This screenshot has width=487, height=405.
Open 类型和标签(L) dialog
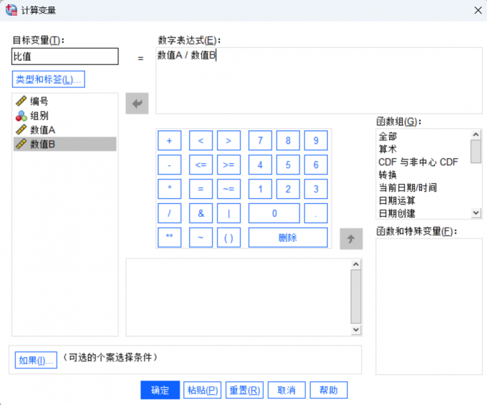49,79
